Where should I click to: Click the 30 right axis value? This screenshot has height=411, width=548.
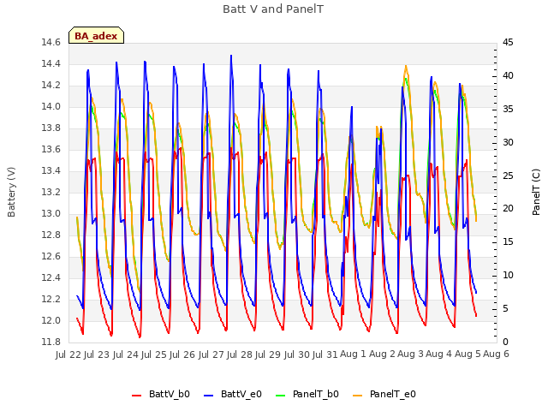(508, 143)
